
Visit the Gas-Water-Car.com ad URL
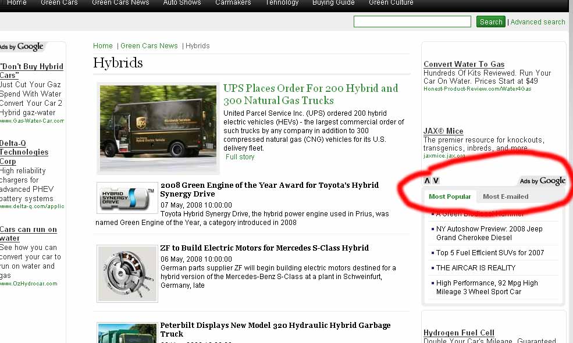[32, 121]
